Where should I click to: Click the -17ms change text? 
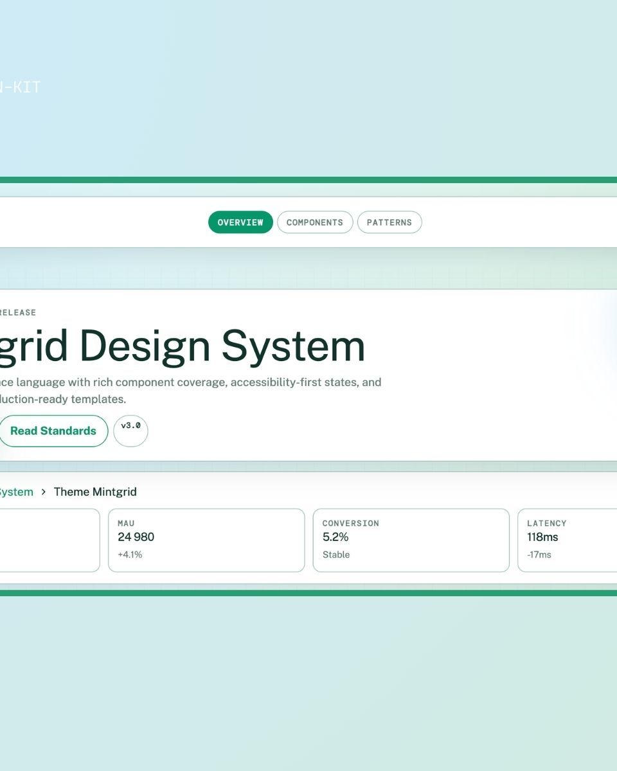[x=539, y=554]
